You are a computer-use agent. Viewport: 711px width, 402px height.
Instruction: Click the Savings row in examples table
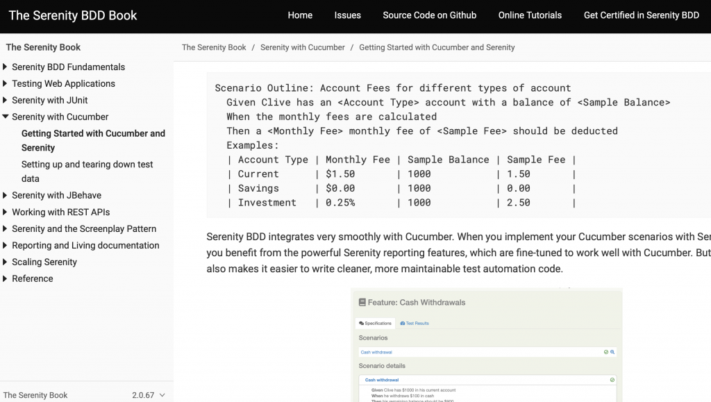pos(401,188)
